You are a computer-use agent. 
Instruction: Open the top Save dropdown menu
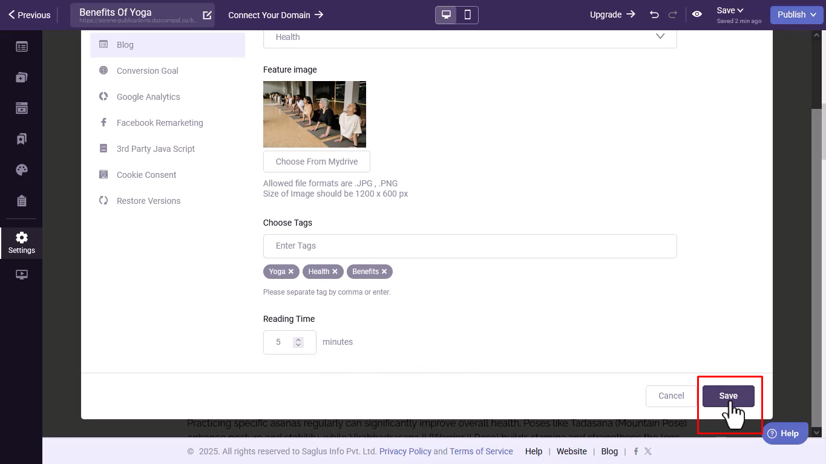click(730, 10)
